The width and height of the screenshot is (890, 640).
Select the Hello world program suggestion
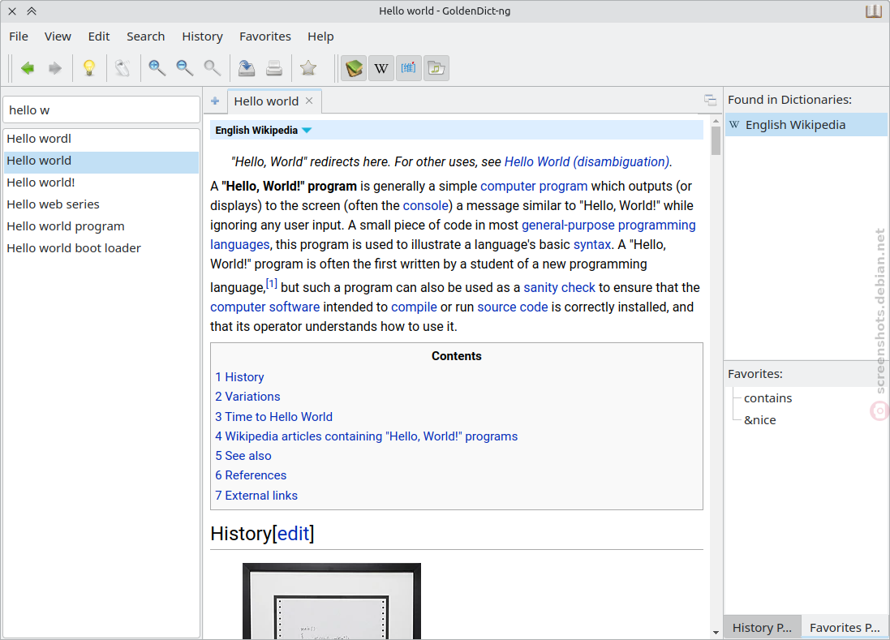(101, 226)
